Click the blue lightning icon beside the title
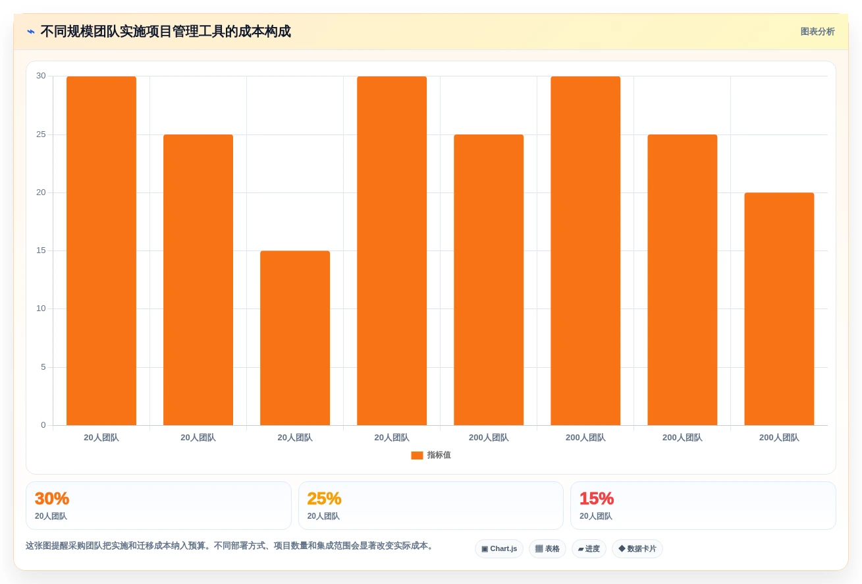This screenshot has height=584, width=862. [x=31, y=32]
